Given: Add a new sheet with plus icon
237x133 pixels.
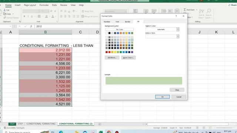Looking at the screenshot, I should click(100, 124).
